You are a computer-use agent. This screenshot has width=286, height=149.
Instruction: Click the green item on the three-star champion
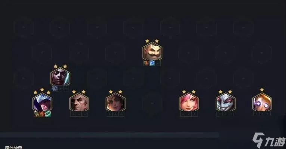pos(48,114)
